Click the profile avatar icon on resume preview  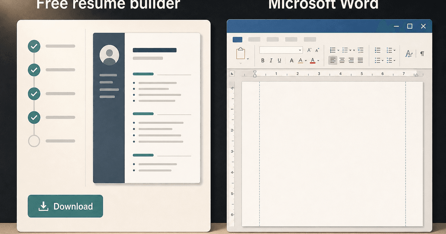coord(109,55)
